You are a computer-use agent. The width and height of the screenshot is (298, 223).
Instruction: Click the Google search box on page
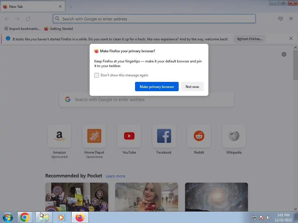pyautogui.click(x=147, y=100)
